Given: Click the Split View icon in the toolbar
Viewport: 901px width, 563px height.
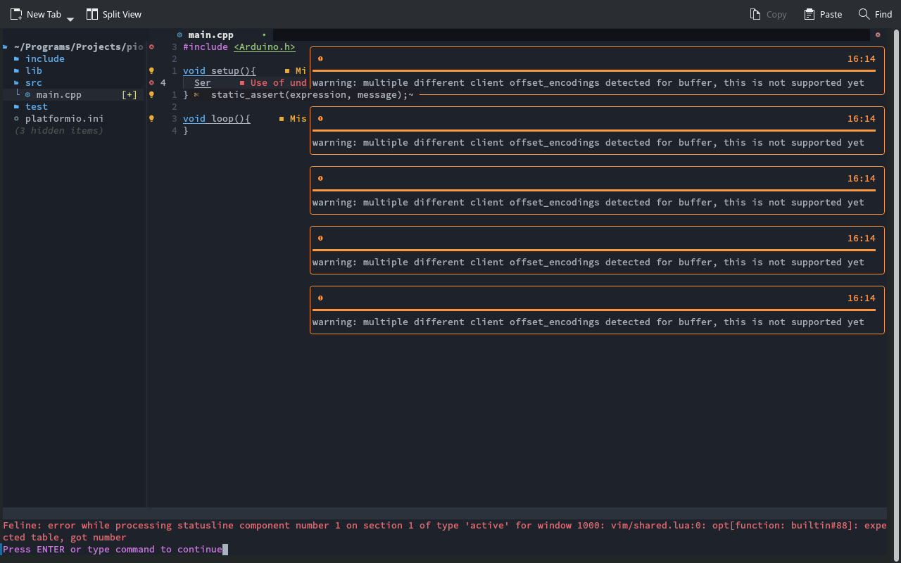Looking at the screenshot, I should click(x=92, y=14).
